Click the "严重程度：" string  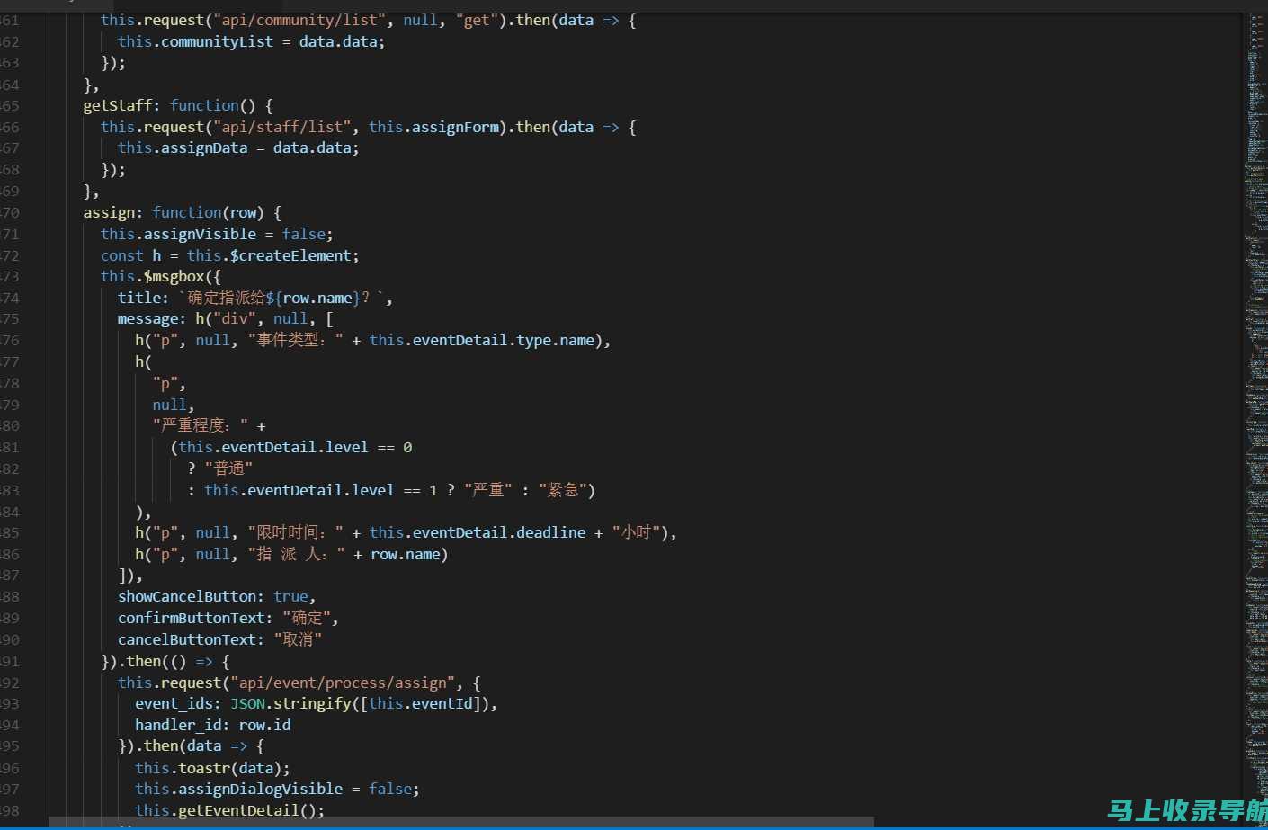[x=201, y=425]
